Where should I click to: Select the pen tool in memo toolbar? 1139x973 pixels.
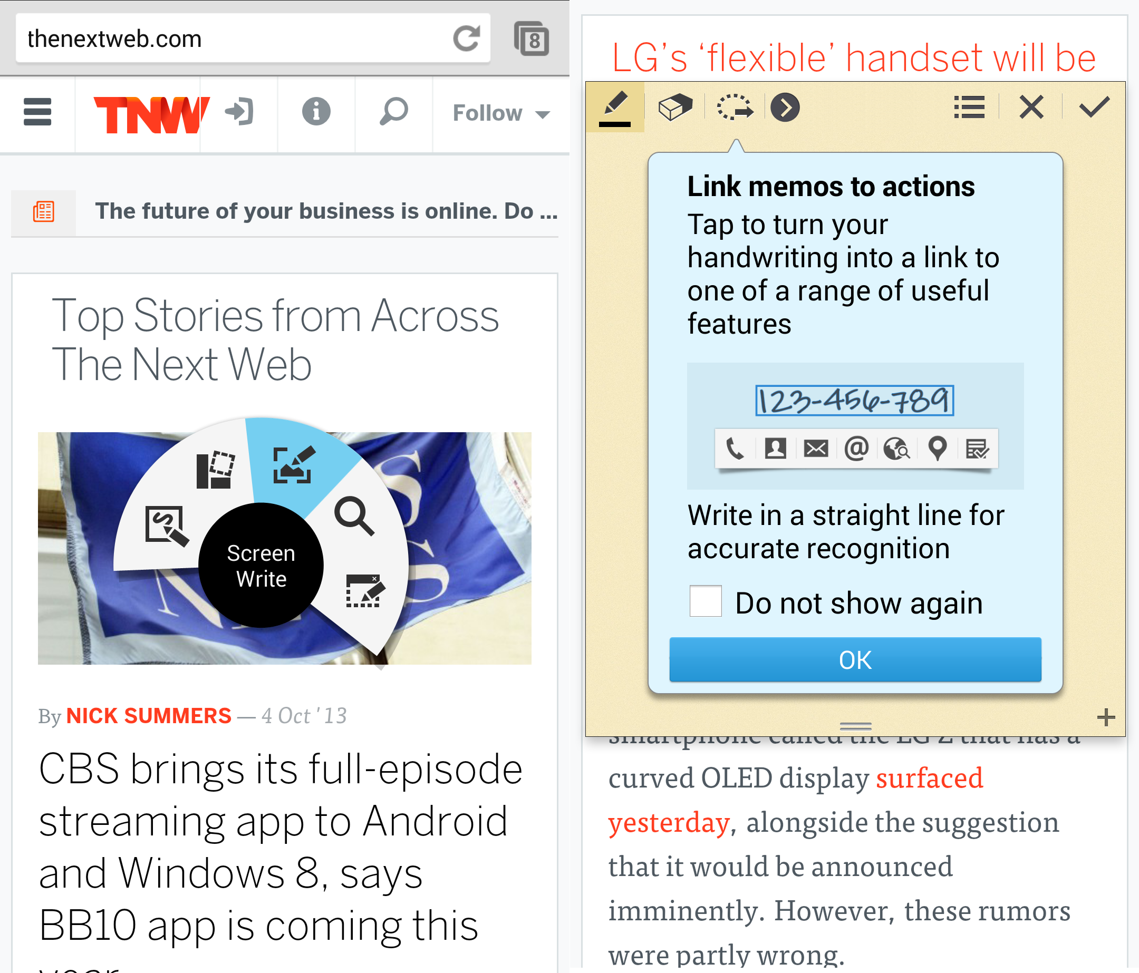[x=614, y=108]
